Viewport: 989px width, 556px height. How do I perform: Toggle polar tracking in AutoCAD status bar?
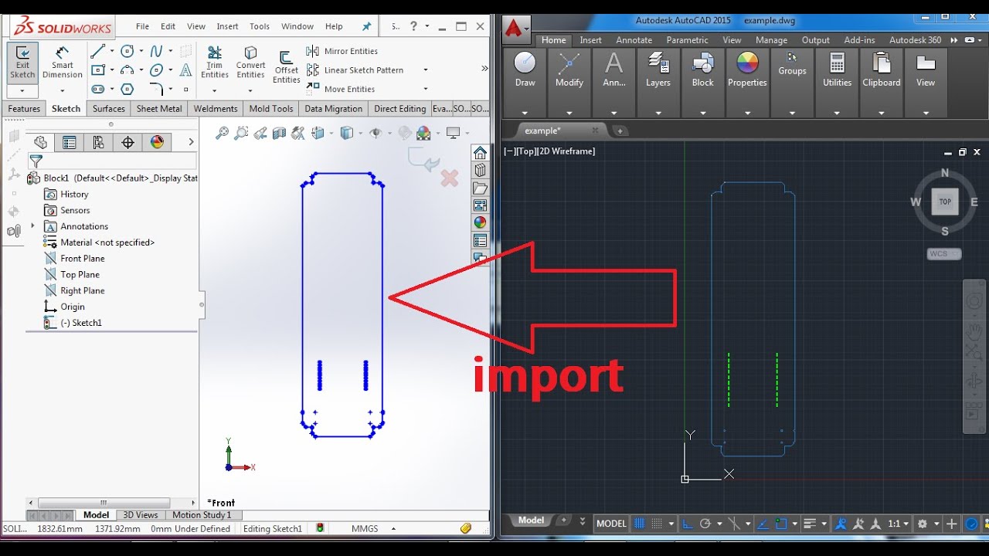[705, 524]
